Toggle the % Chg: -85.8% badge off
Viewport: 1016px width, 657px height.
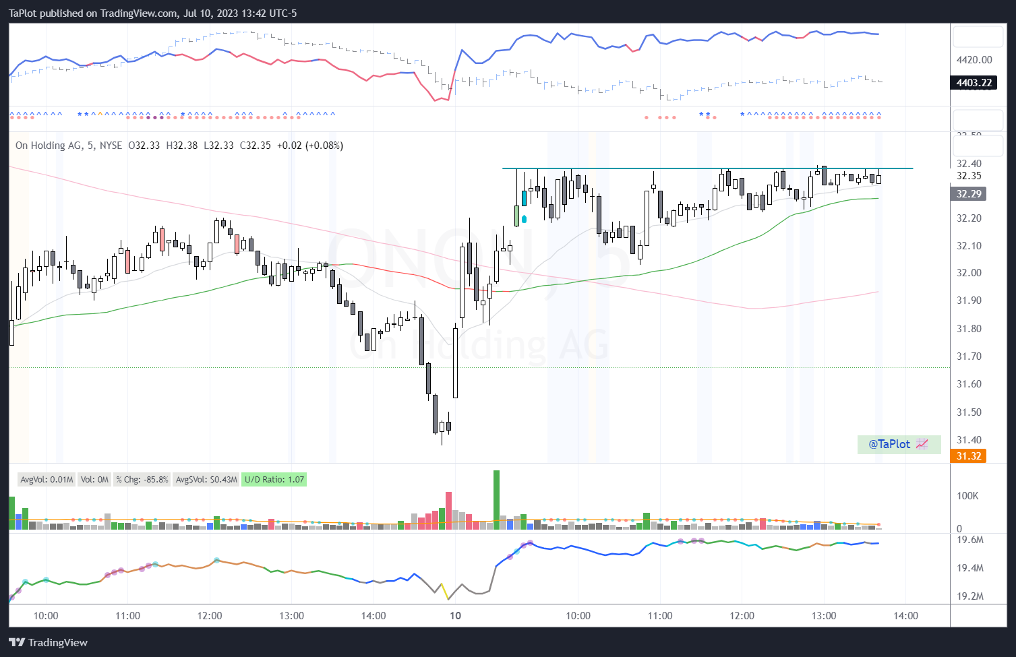141,479
